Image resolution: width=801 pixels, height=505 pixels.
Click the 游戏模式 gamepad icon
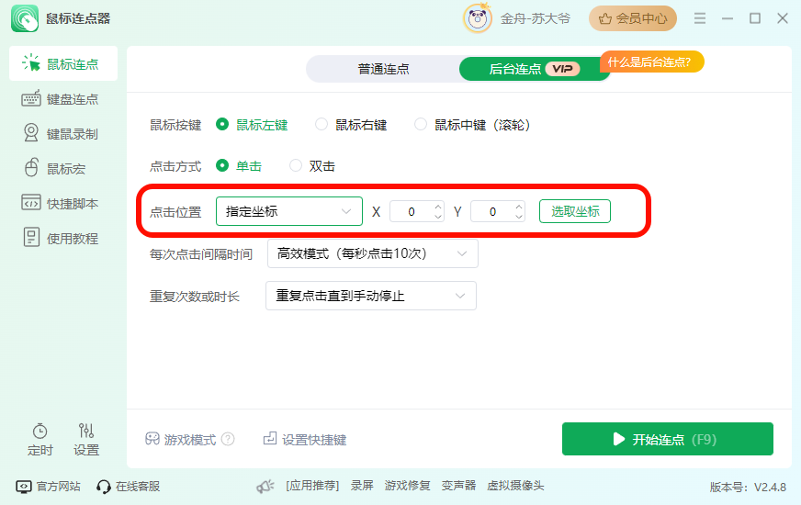[x=152, y=439]
